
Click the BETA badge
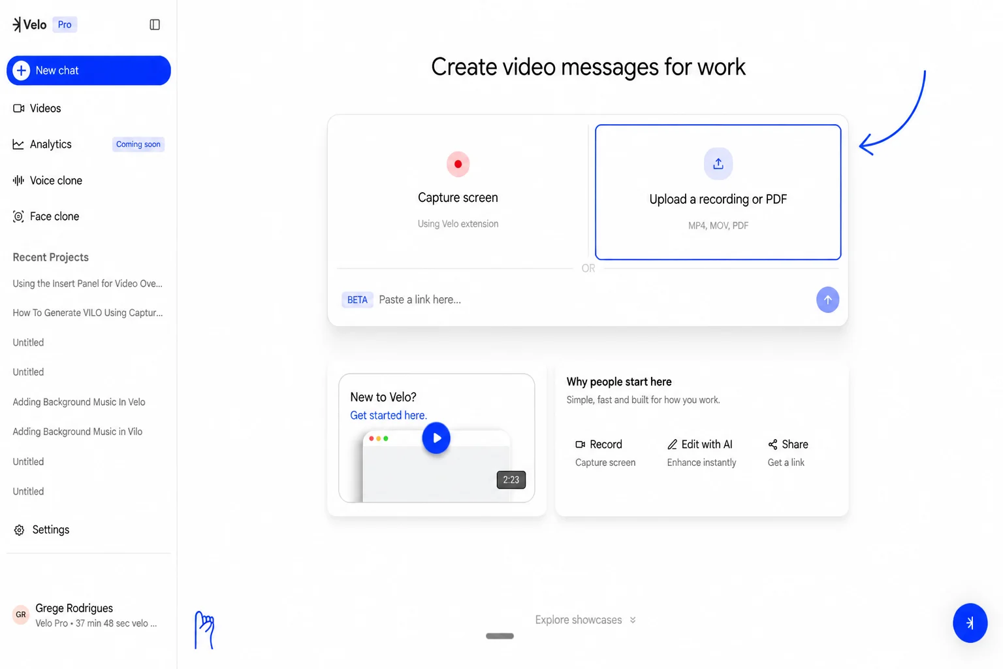click(x=357, y=300)
